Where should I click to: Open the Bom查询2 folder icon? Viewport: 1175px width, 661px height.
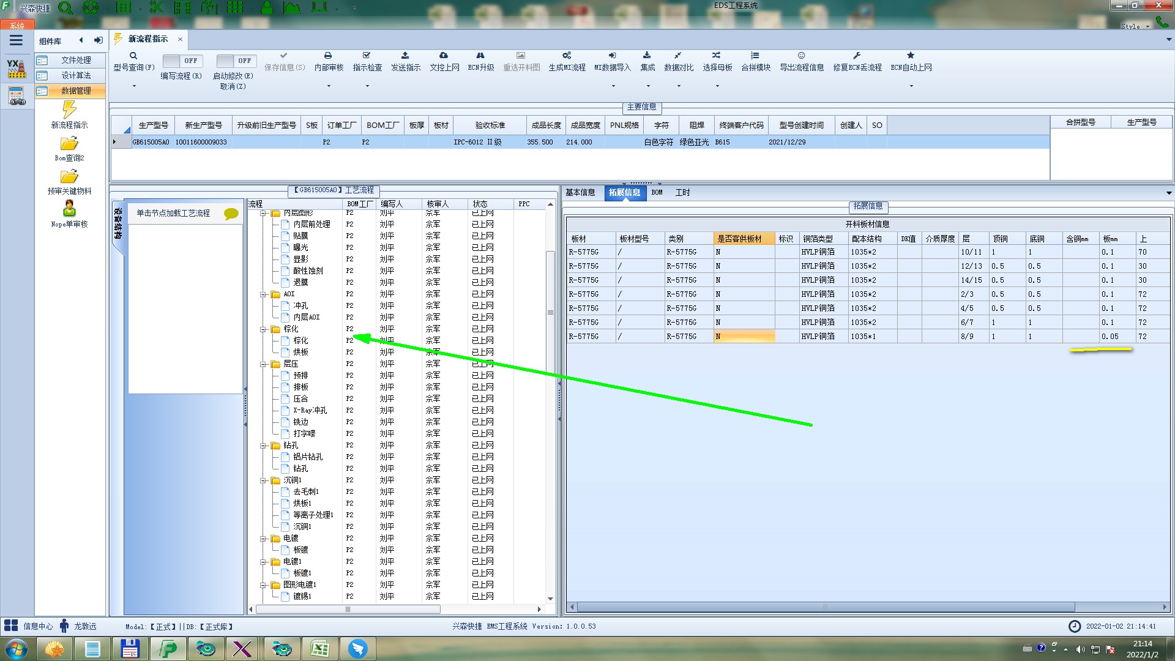click(x=69, y=144)
